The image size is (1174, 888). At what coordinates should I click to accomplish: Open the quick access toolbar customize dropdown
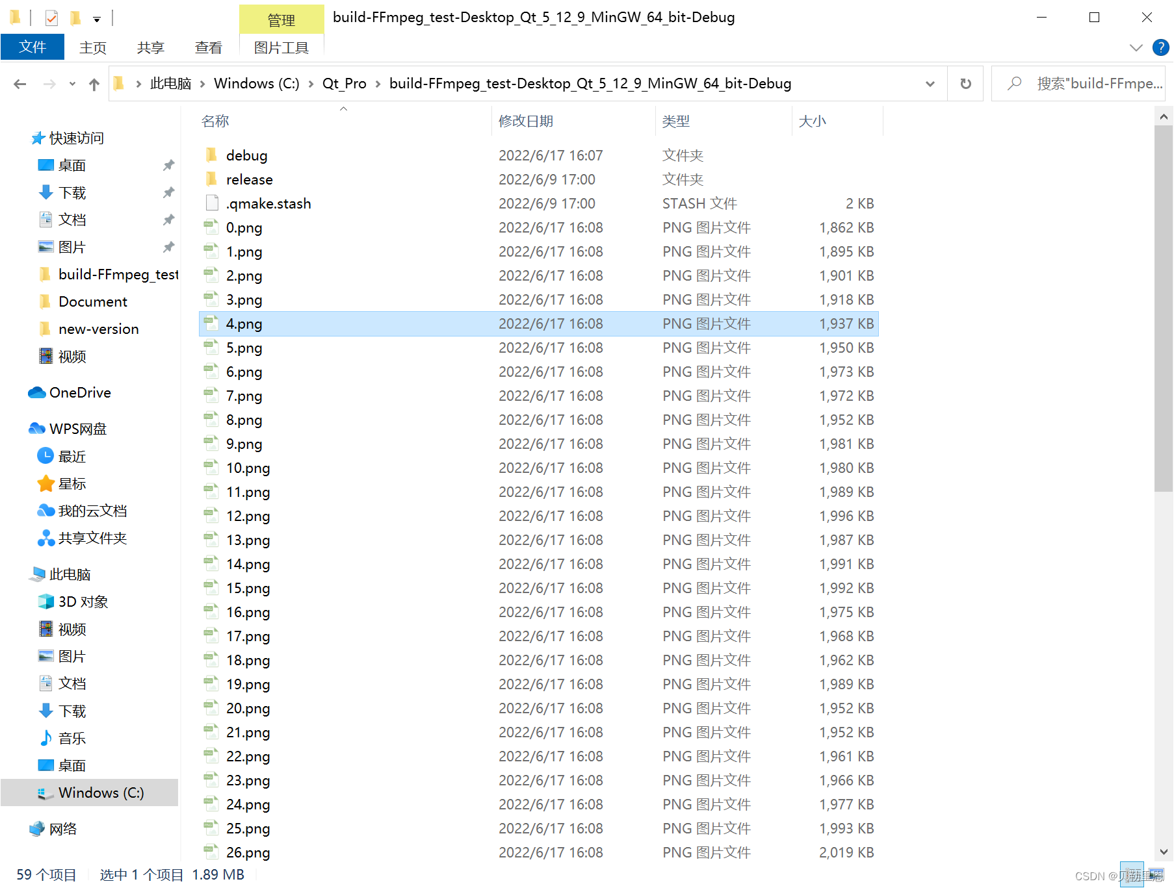97,19
